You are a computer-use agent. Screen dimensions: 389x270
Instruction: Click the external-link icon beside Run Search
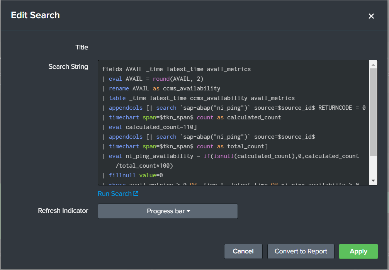click(x=136, y=194)
